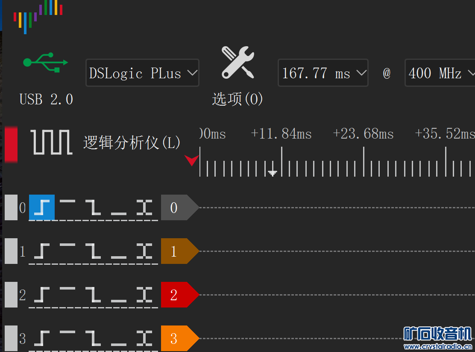
Task: Click the green USB 2.0 connection icon
Action: (x=45, y=62)
